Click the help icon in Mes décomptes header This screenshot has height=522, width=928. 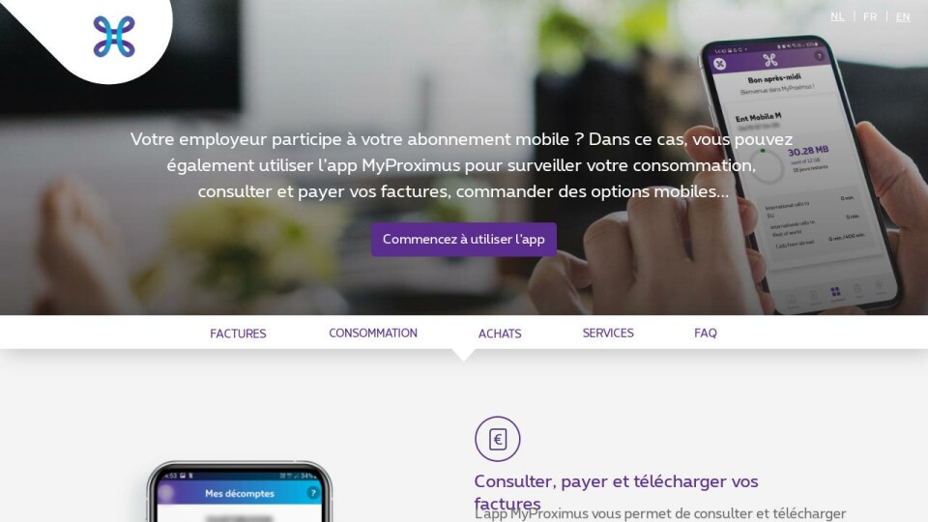click(x=312, y=492)
